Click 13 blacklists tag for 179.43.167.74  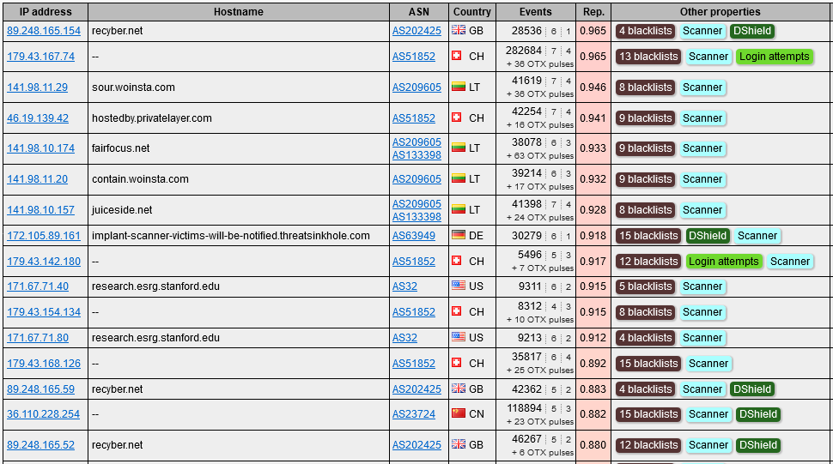click(648, 57)
